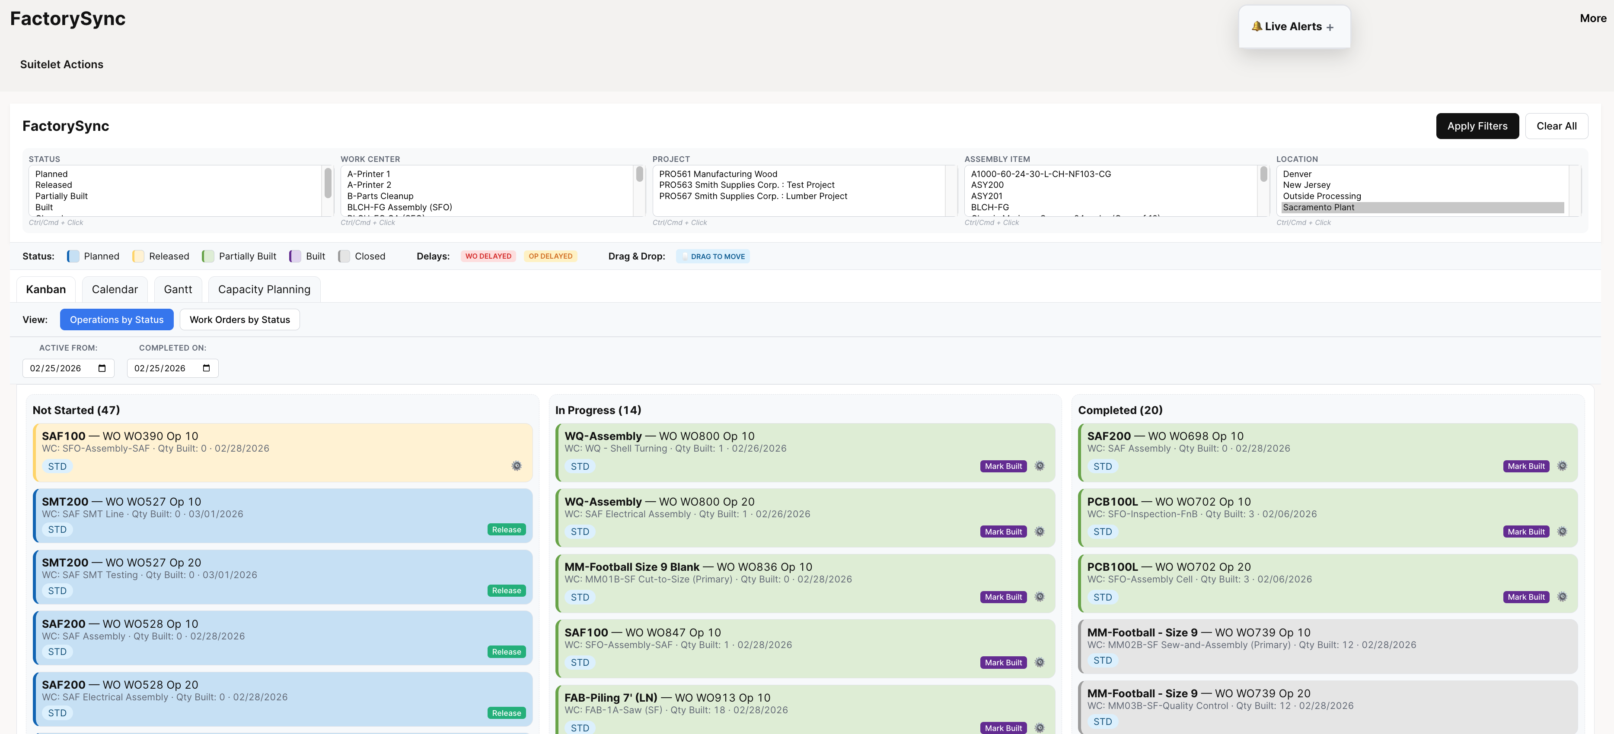Viewport: 1614px width, 734px height.
Task: Toggle the OP DELAYED filter chip
Action: (551, 256)
